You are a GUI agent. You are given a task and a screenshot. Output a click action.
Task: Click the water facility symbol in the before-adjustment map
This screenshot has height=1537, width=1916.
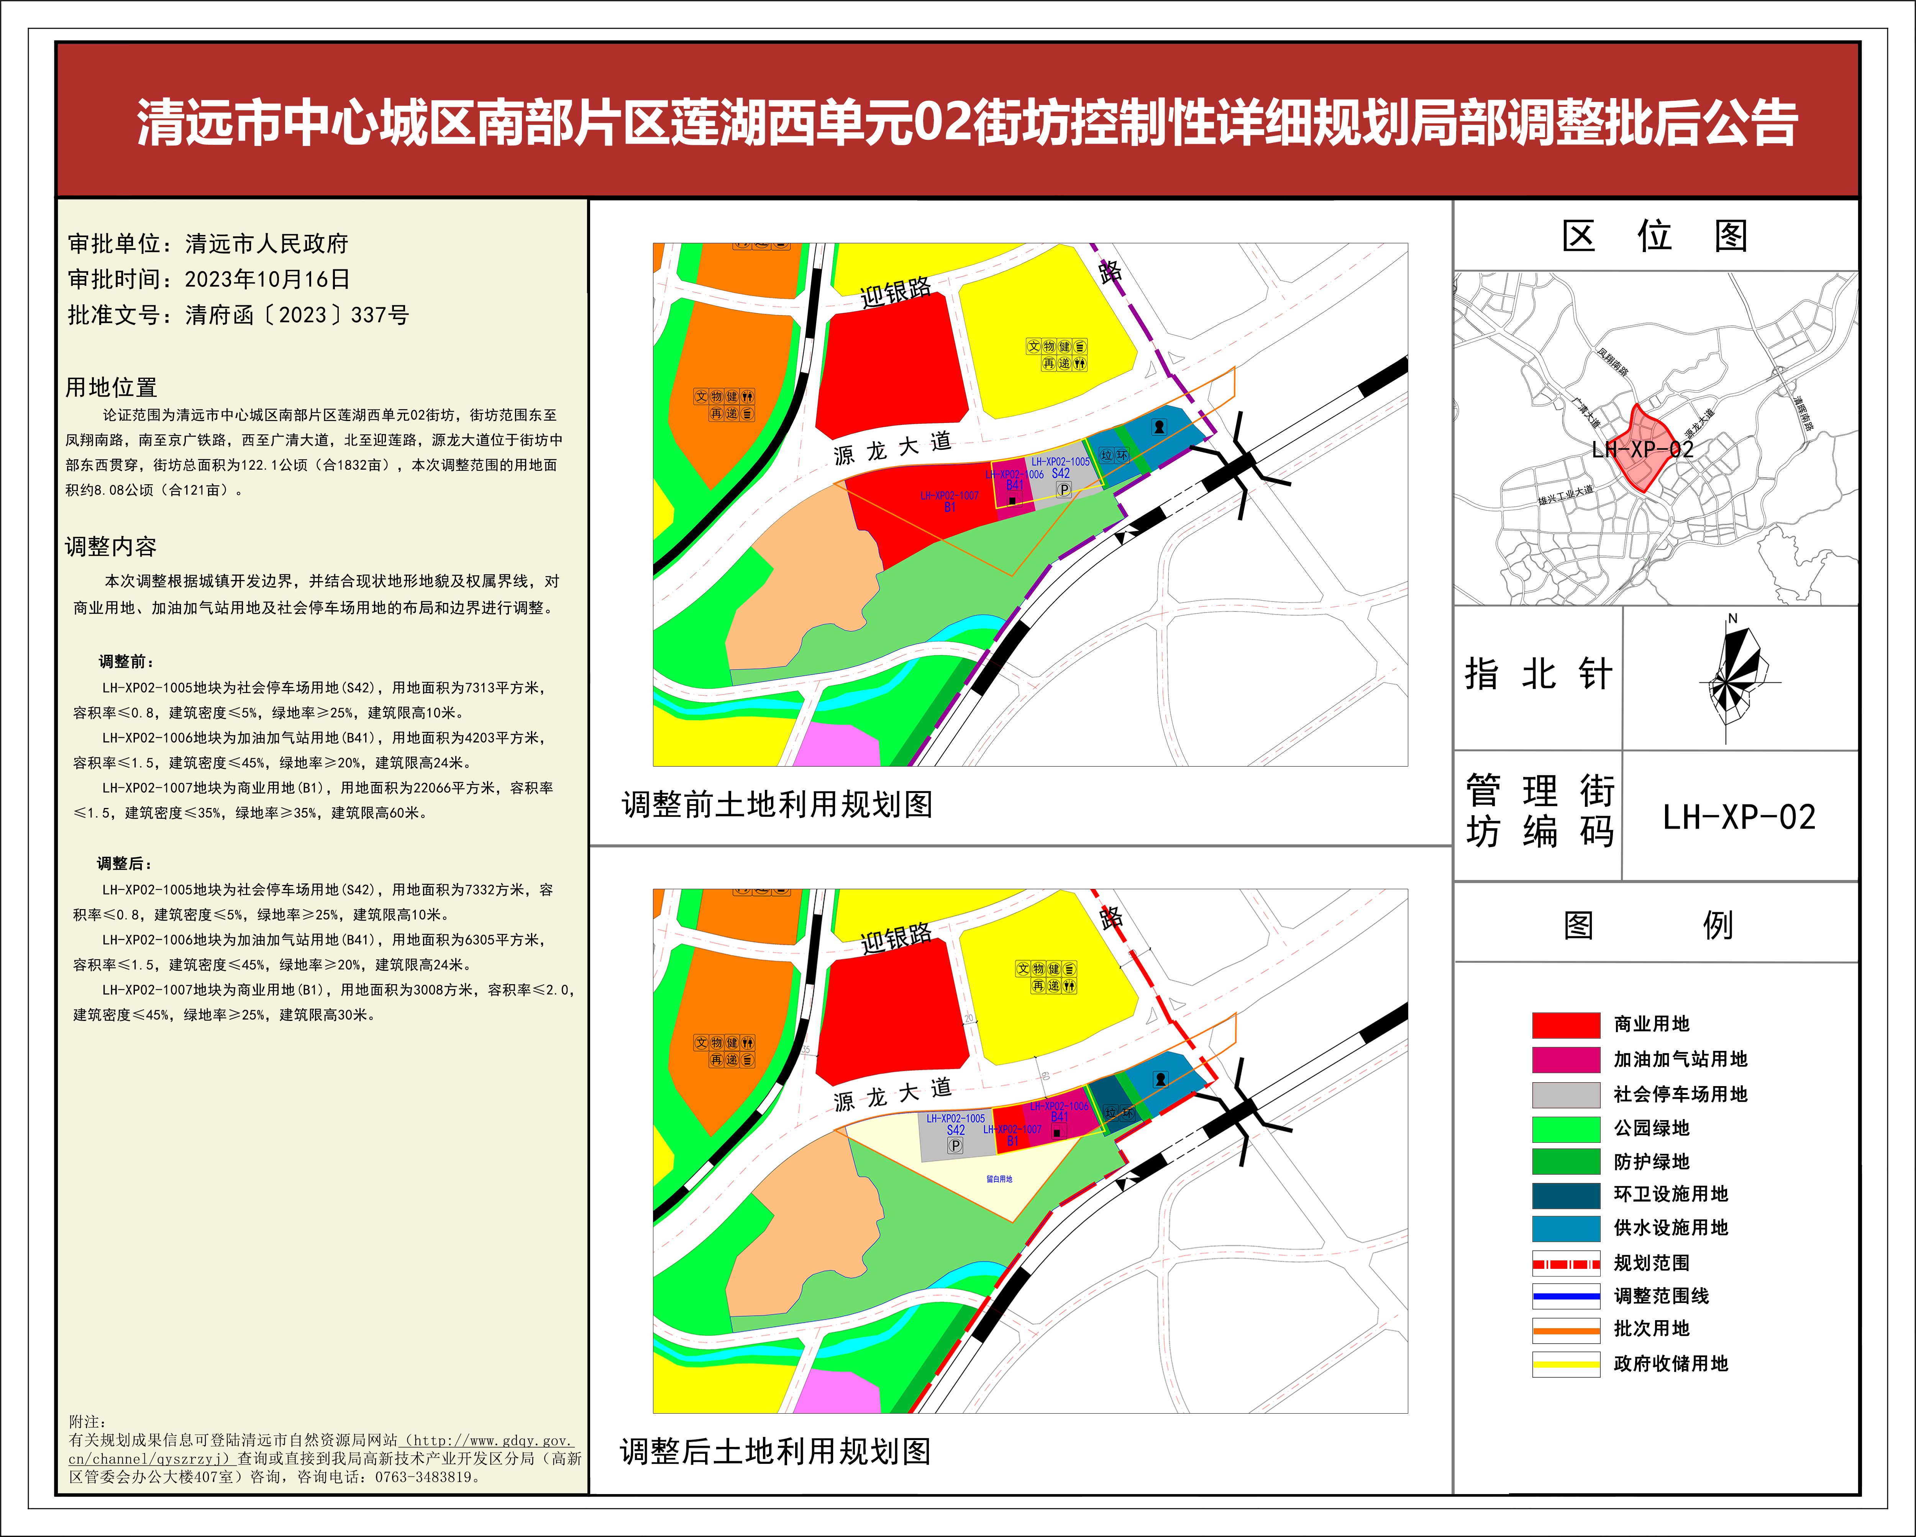coord(1159,426)
